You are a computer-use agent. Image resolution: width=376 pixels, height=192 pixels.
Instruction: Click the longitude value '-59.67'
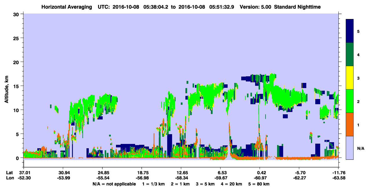pos(220,178)
